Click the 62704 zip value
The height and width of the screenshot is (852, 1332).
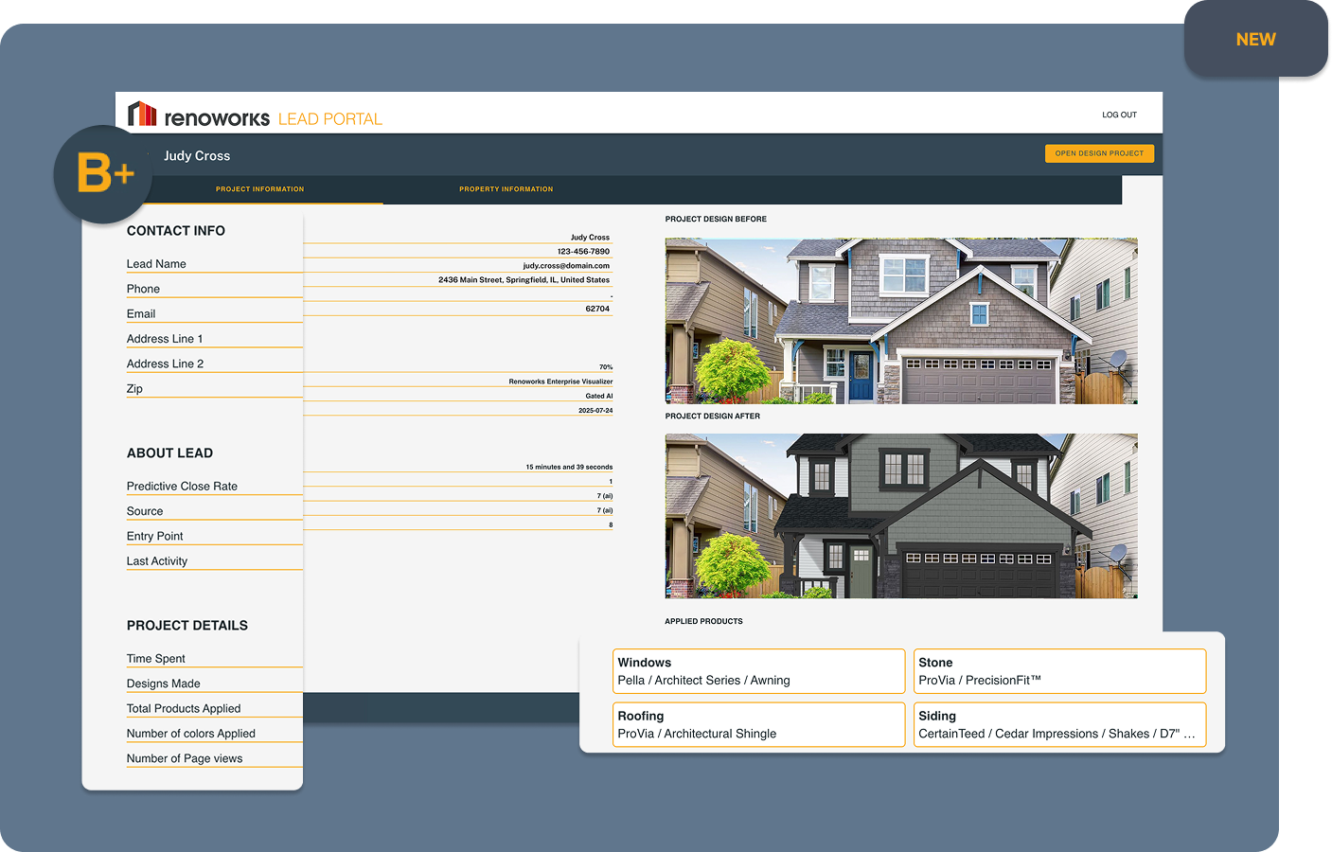[597, 309]
